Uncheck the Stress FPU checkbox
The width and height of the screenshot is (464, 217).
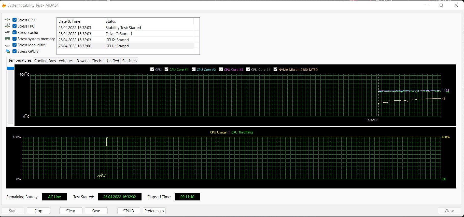click(x=15, y=26)
